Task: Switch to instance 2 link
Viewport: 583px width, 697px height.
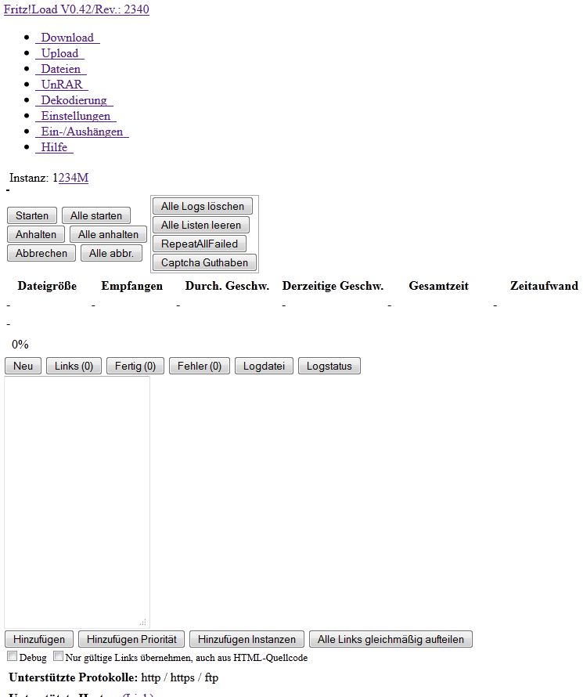Action: pyautogui.click(x=61, y=178)
